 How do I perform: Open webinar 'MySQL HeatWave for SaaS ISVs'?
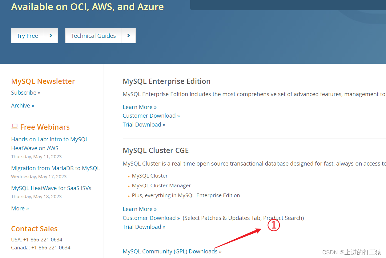coord(51,188)
